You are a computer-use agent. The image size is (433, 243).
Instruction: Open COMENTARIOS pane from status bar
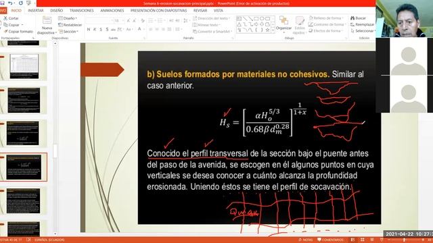(330, 240)
